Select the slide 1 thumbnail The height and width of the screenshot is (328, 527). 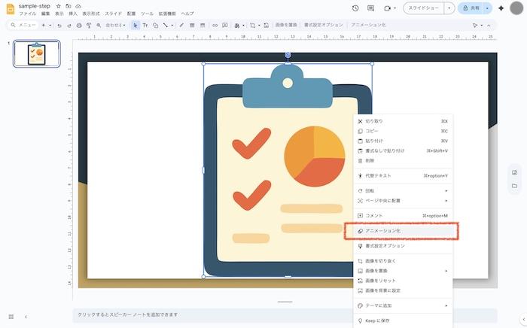pos(38,54)
